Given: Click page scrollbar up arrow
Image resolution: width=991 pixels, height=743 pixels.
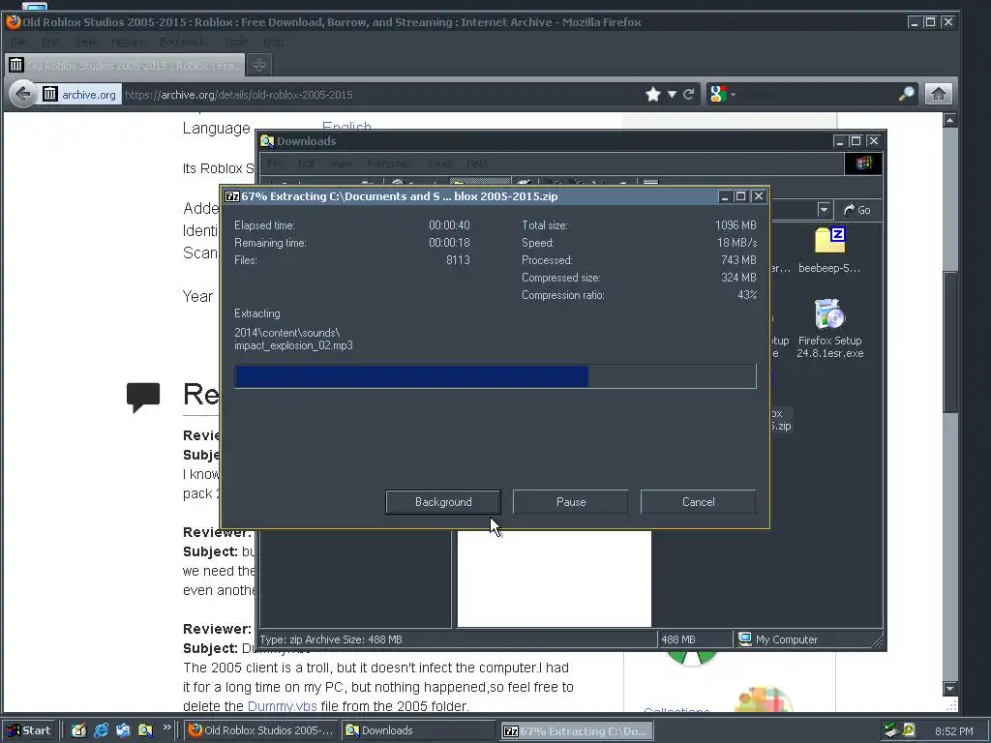Looking at the screenshot, I should click(x=950, y=120).
